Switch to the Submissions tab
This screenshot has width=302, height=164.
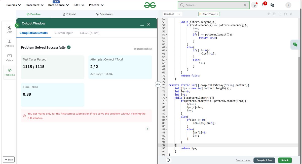tap(104, 14)
